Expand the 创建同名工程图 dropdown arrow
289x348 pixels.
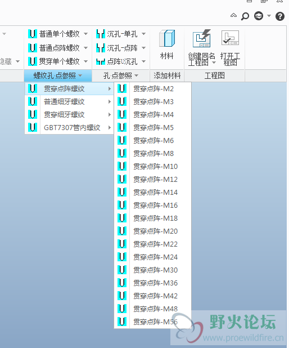(x=214, y=63)
